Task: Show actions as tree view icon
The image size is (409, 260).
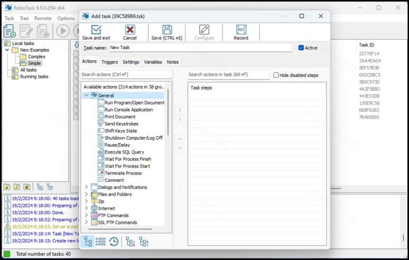Action: [88, 242]
